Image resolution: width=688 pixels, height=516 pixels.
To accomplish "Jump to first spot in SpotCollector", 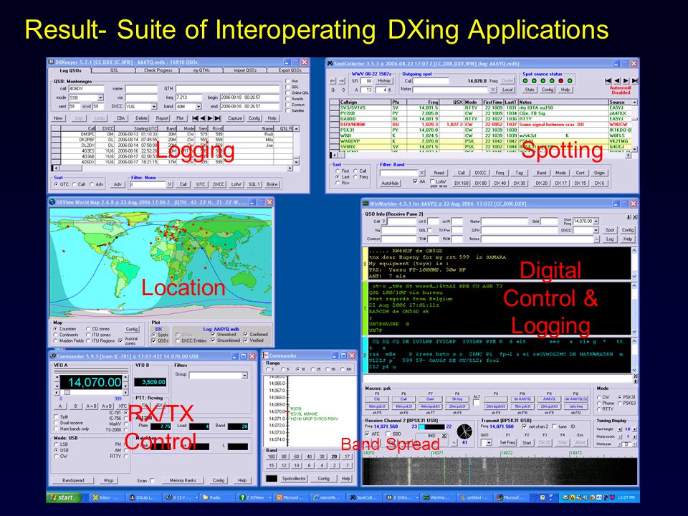I will [608, 81].
